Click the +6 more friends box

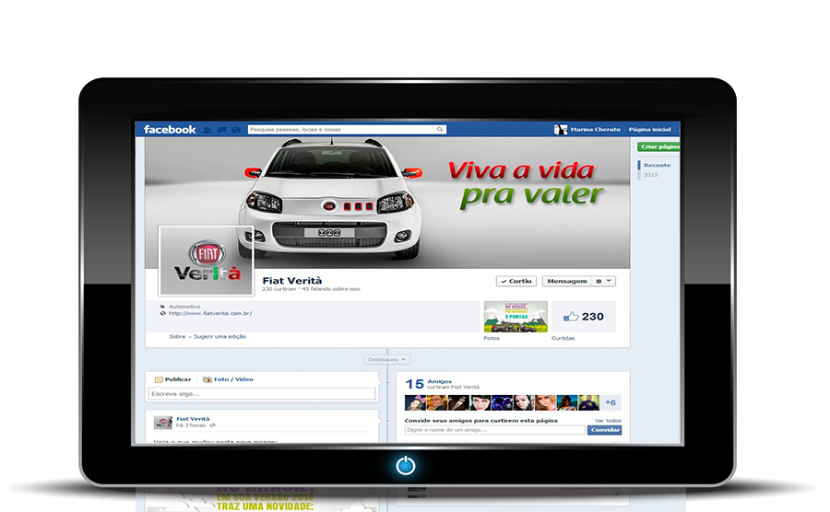611,402
